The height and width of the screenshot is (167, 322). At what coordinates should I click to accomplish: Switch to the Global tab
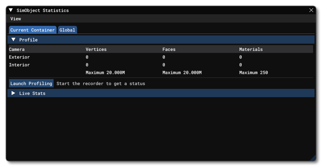tap(67, 30)
